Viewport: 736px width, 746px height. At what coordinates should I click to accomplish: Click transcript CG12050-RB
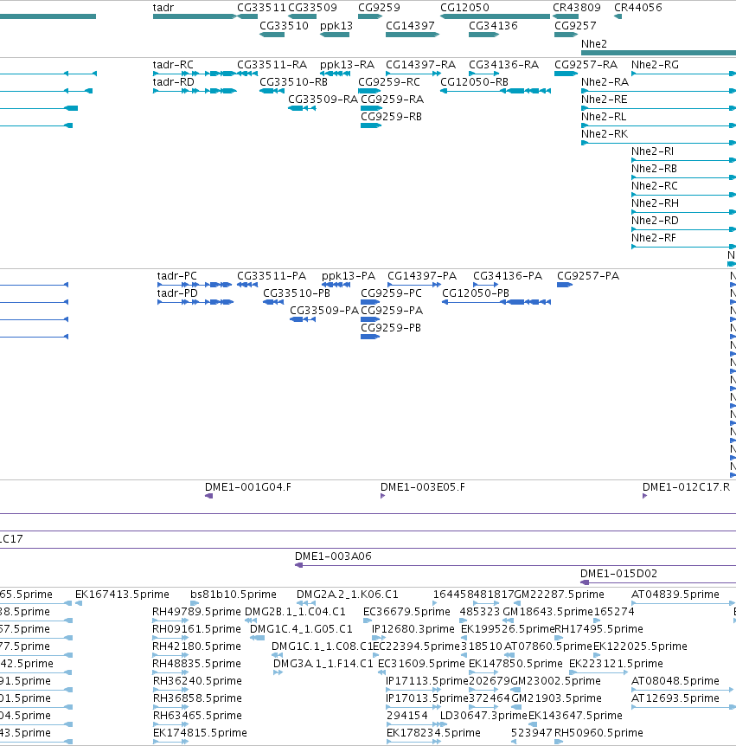474,82
